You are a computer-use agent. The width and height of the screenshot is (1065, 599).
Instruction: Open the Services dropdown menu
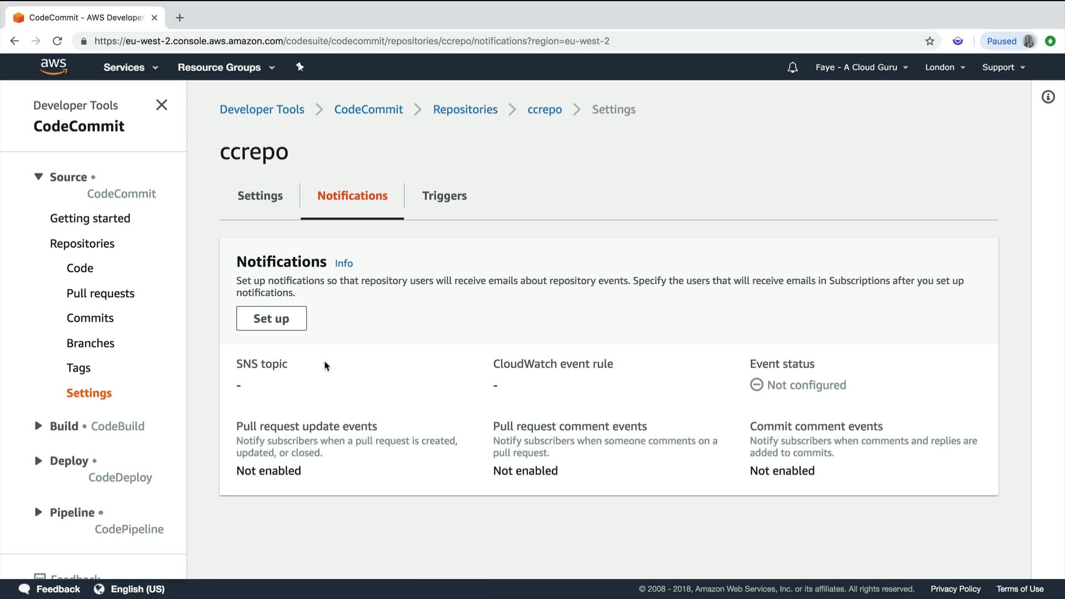[x=130, y=67]
